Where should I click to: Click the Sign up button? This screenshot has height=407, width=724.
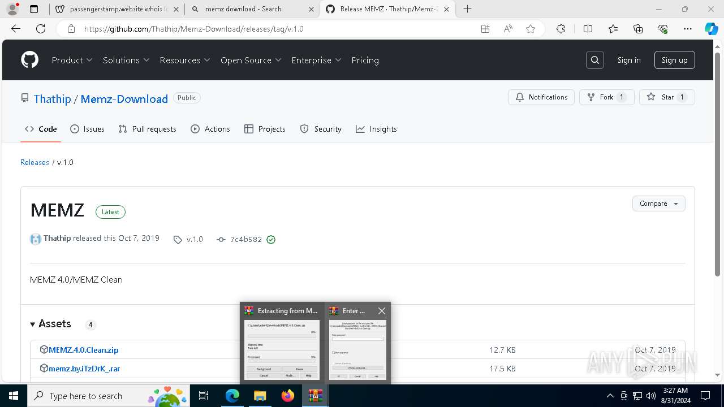coord(675,60)
